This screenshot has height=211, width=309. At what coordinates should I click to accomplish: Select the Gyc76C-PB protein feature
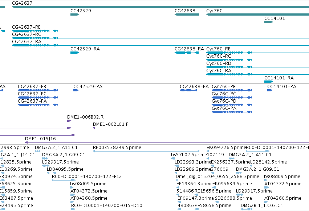(x=232, y=90)
